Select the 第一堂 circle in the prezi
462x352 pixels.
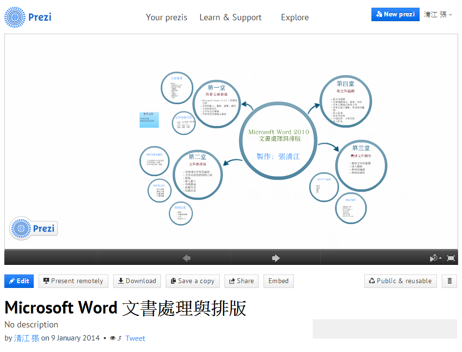(x=217, y=104)
